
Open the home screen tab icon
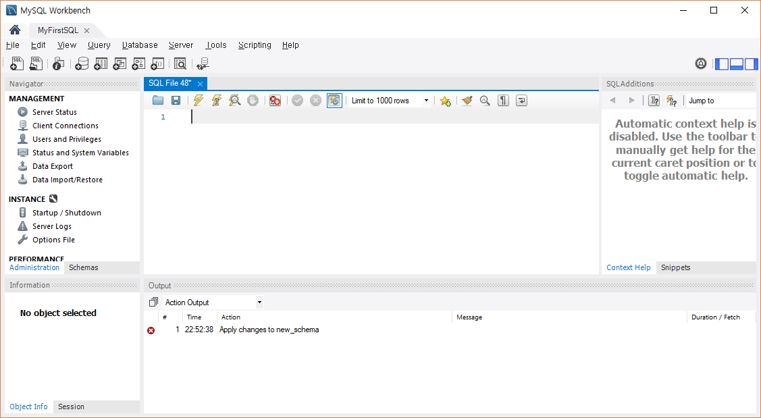[15, 30]
